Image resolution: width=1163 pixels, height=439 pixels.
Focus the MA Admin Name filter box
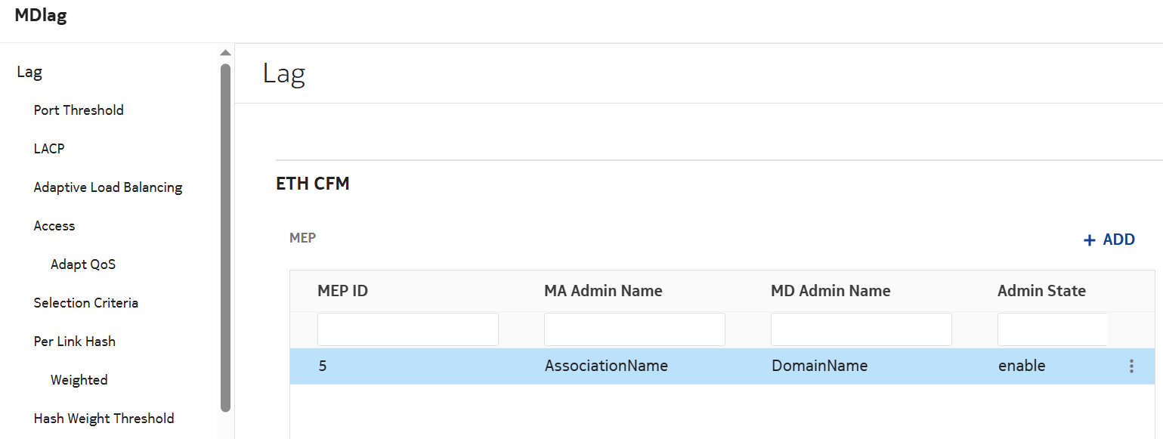635,329
